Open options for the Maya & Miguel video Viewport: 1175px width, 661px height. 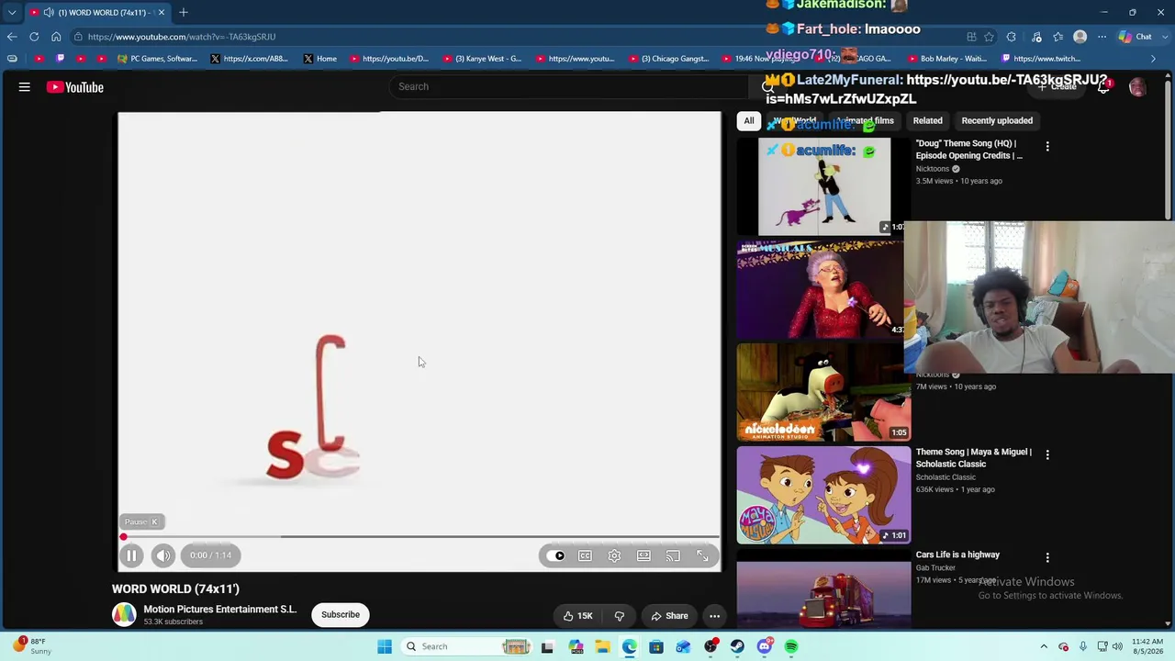pyautogui.click(x=1047, y=454)
